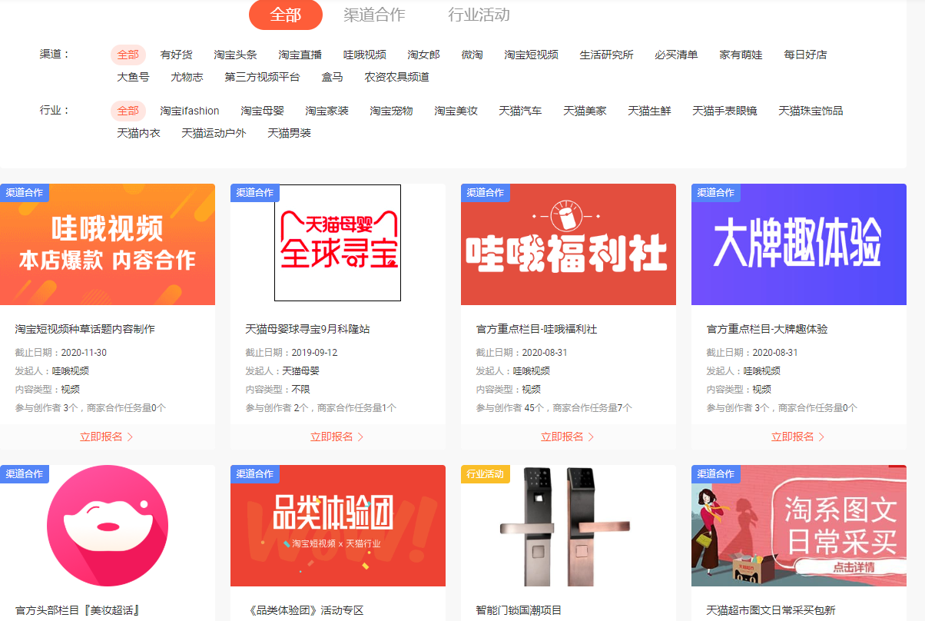The width and height of the screenshot is (925, 621).
Task: Filter industry by 天猫汽车
Action: [x=520, y=111]
